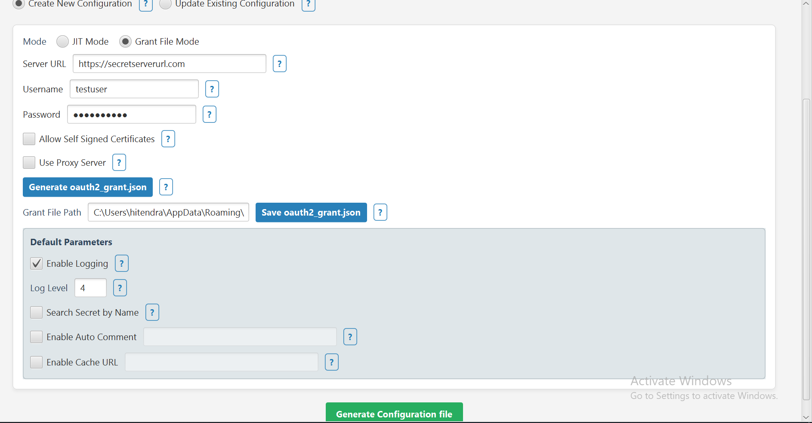Uncheck the Enable Logging checkbox

coord(37,264)
